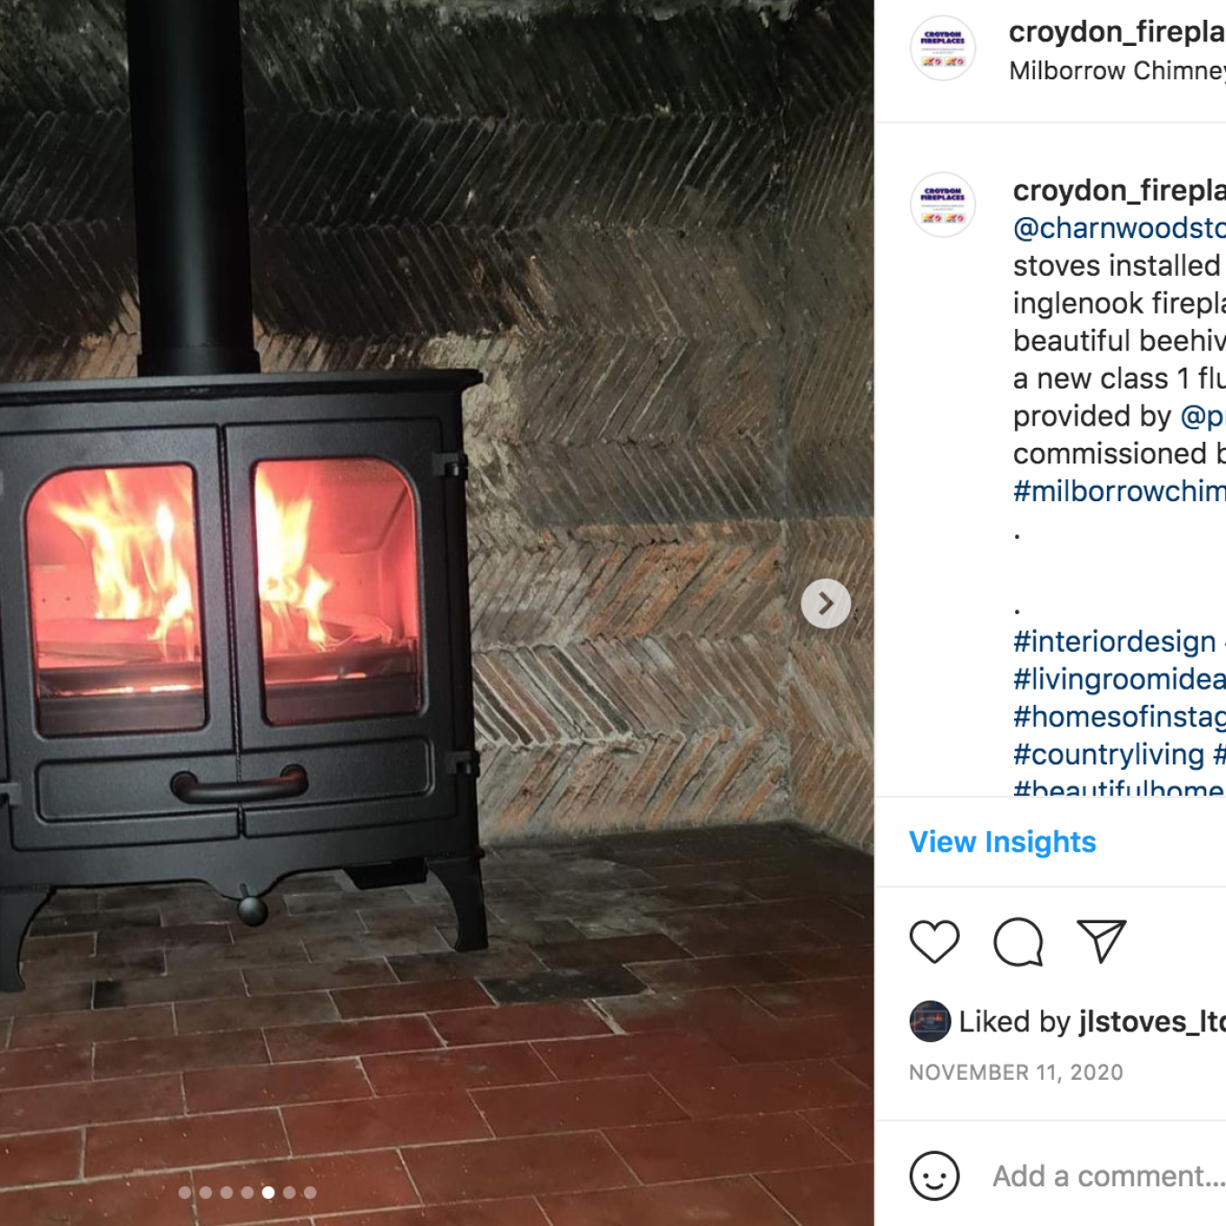Click into the Add a comment field
Viewport: 1226px width, 1226px height.
tap(1109, 1176)
